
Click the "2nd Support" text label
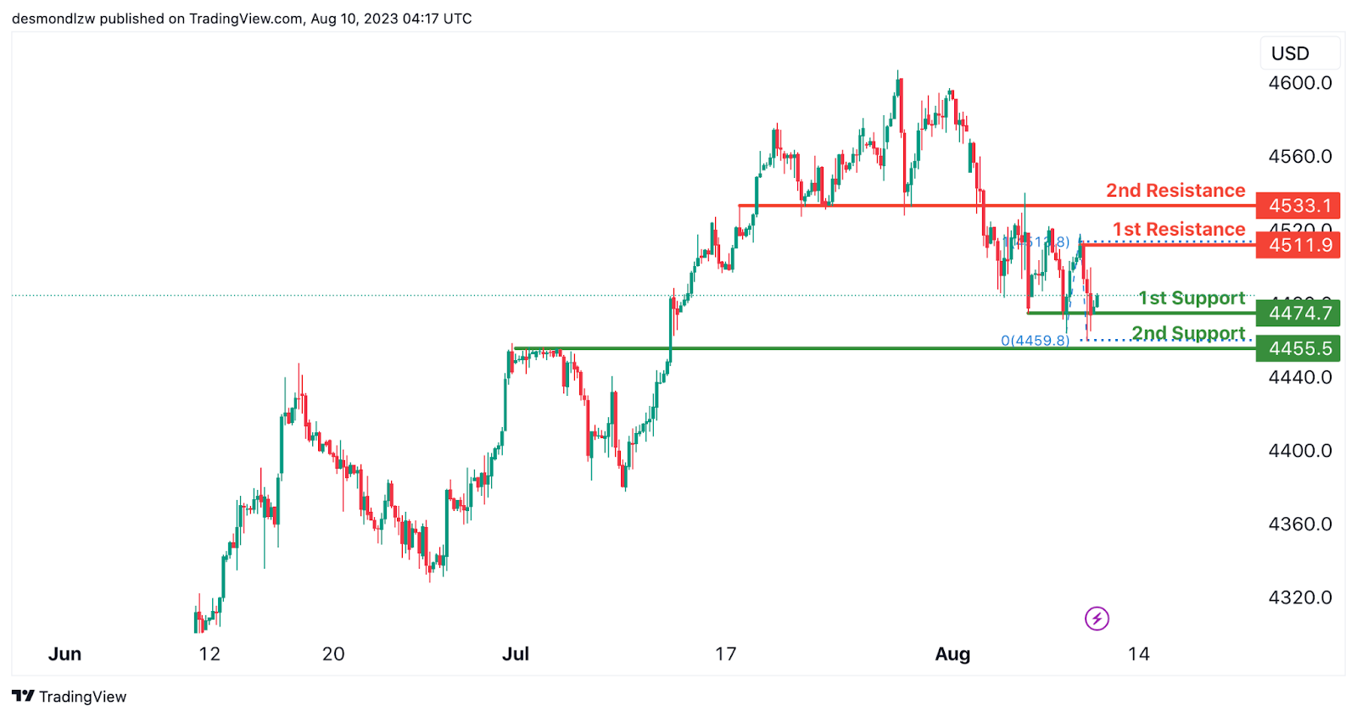click(1187, 333)
